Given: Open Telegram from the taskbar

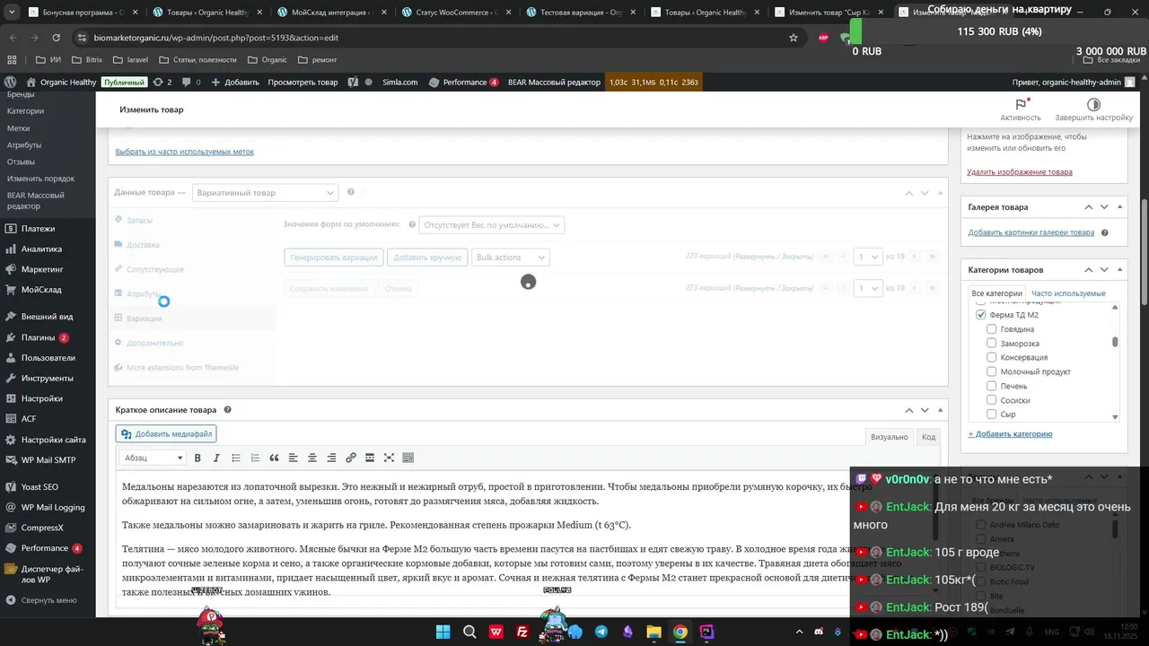Looking at the screenshot, I should 601,632.
